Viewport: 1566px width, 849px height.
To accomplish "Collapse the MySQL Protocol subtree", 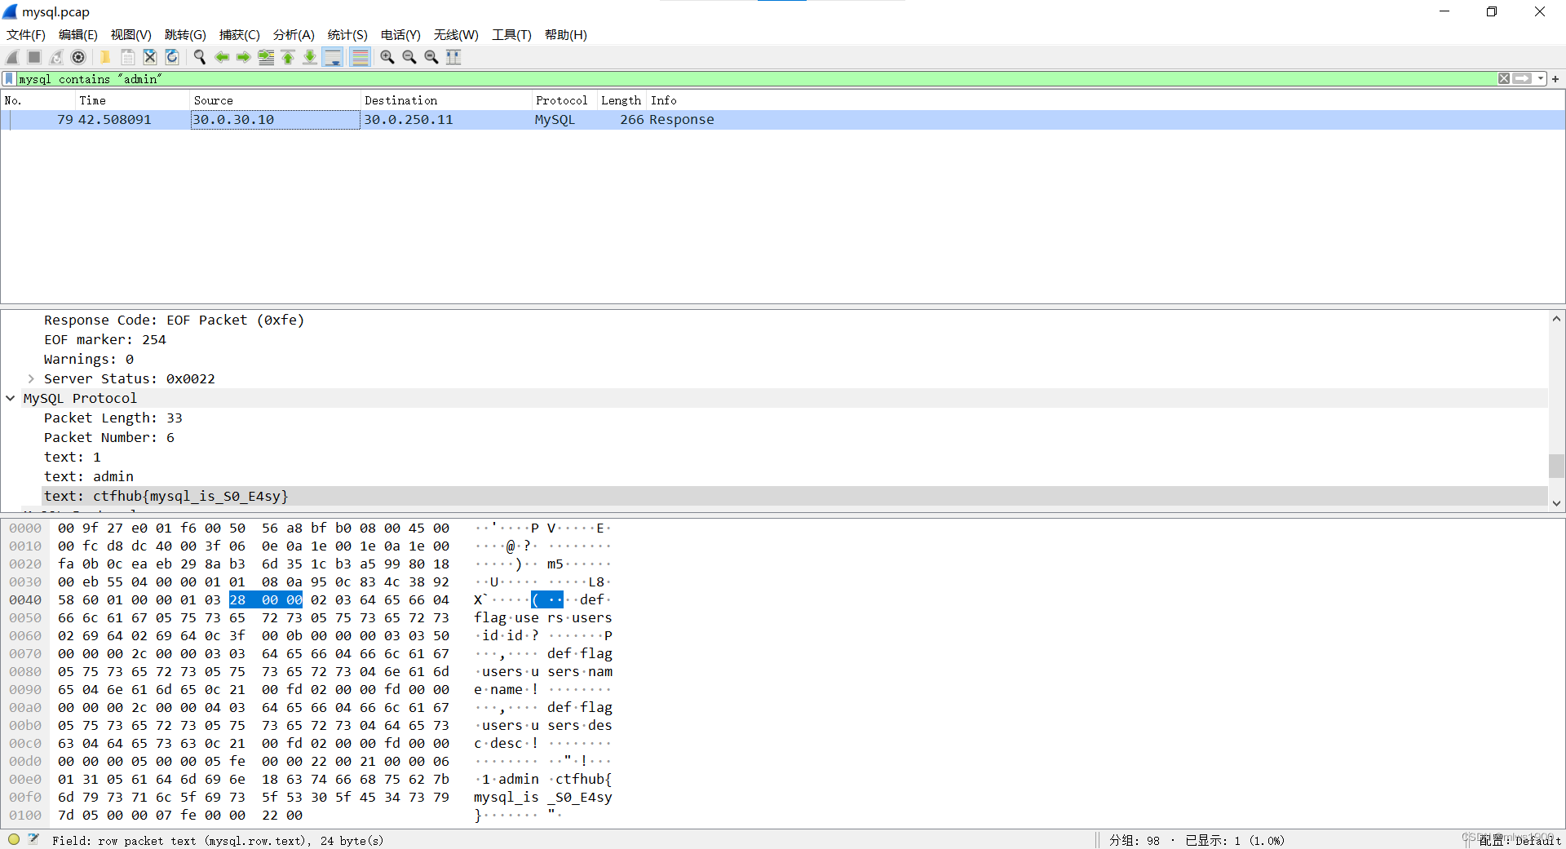I will coord(10,398).
